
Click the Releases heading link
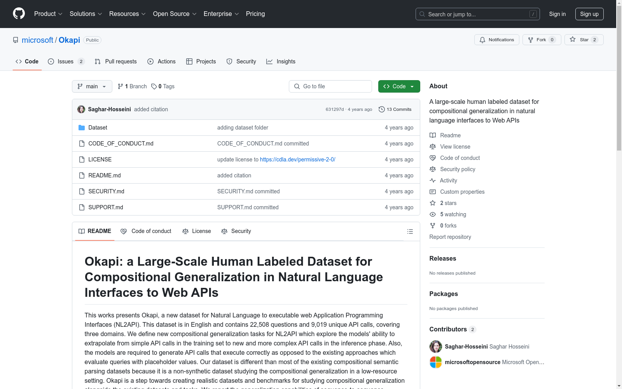[443, 258]
